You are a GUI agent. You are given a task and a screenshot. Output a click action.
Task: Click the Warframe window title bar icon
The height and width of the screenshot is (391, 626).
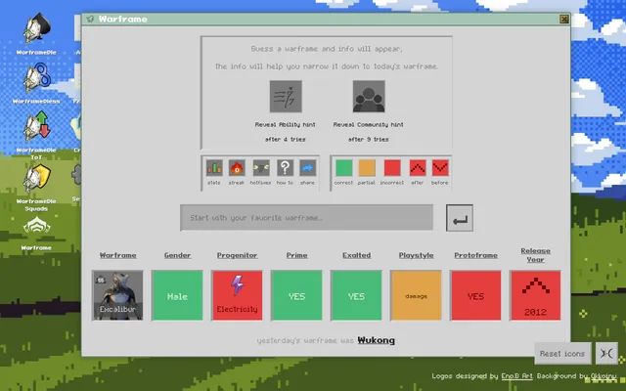(90, 20)
